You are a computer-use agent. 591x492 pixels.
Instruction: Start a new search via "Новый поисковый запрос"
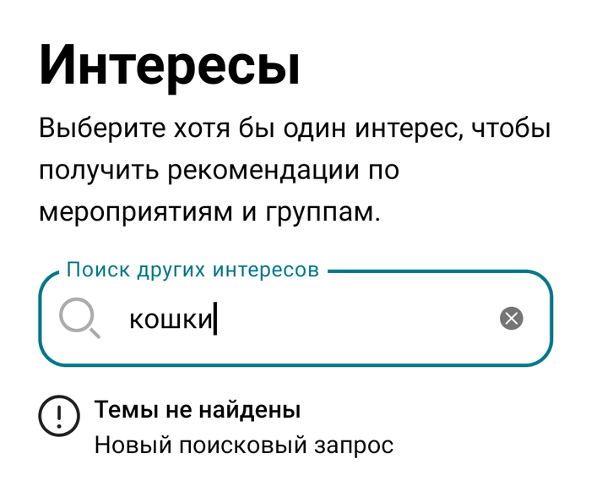[243, 445]
